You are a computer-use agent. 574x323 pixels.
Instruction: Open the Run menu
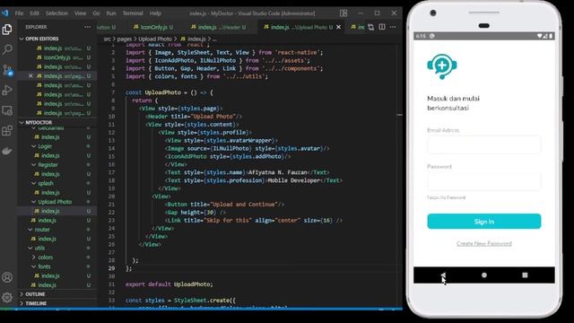click(x=111, y=13)
